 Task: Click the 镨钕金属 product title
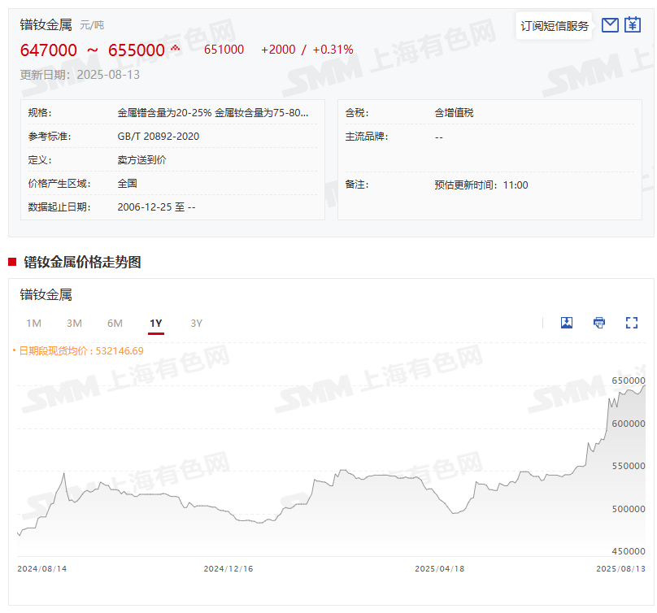[46, 24]
